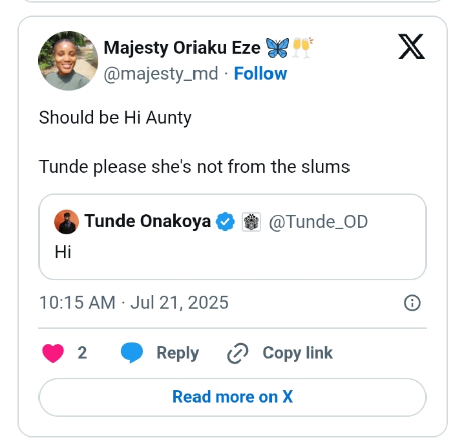Open the 10:15 AM · Jul 21, 2025 timestamp
Screen dimensions: 464x442
134,302
